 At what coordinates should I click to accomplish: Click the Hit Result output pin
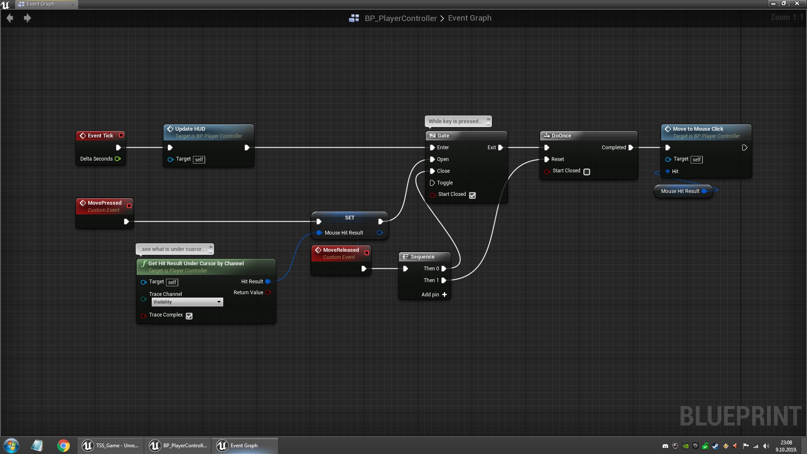click(x=268, y=282)
